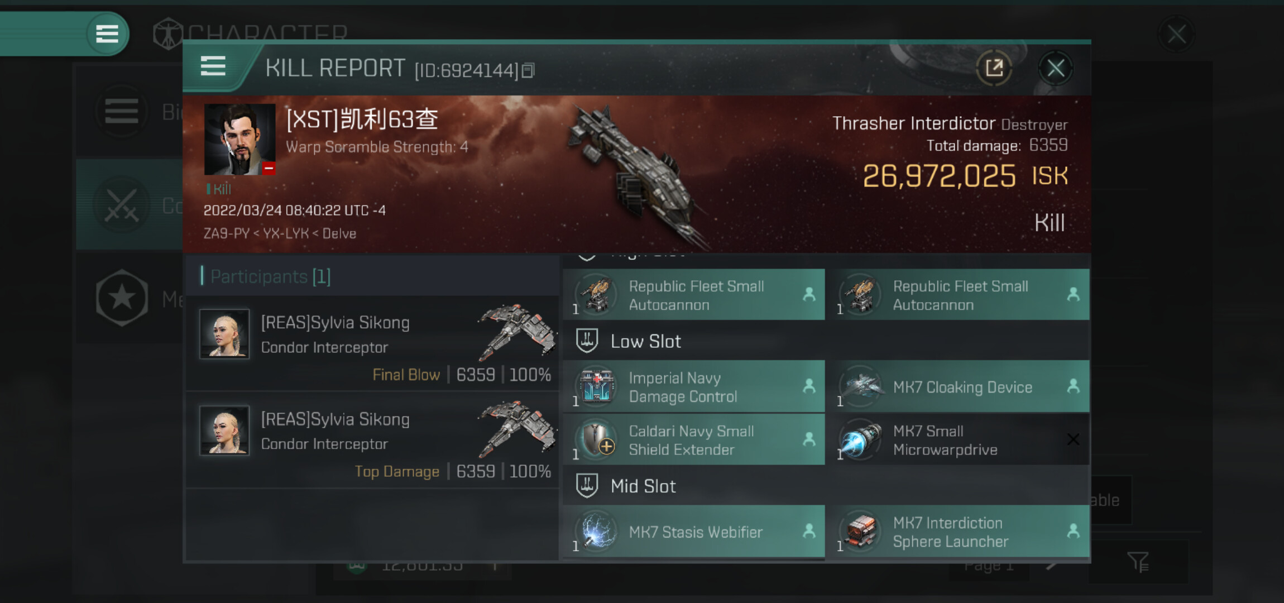Open the Kill Report hamburger menu
Screen dimensions: 1284x603
click(x=213, y=66)
